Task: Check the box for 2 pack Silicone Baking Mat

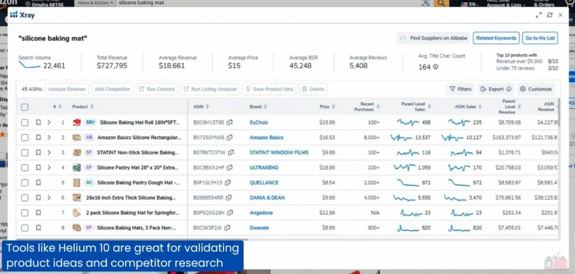Action: coord(25,213)
